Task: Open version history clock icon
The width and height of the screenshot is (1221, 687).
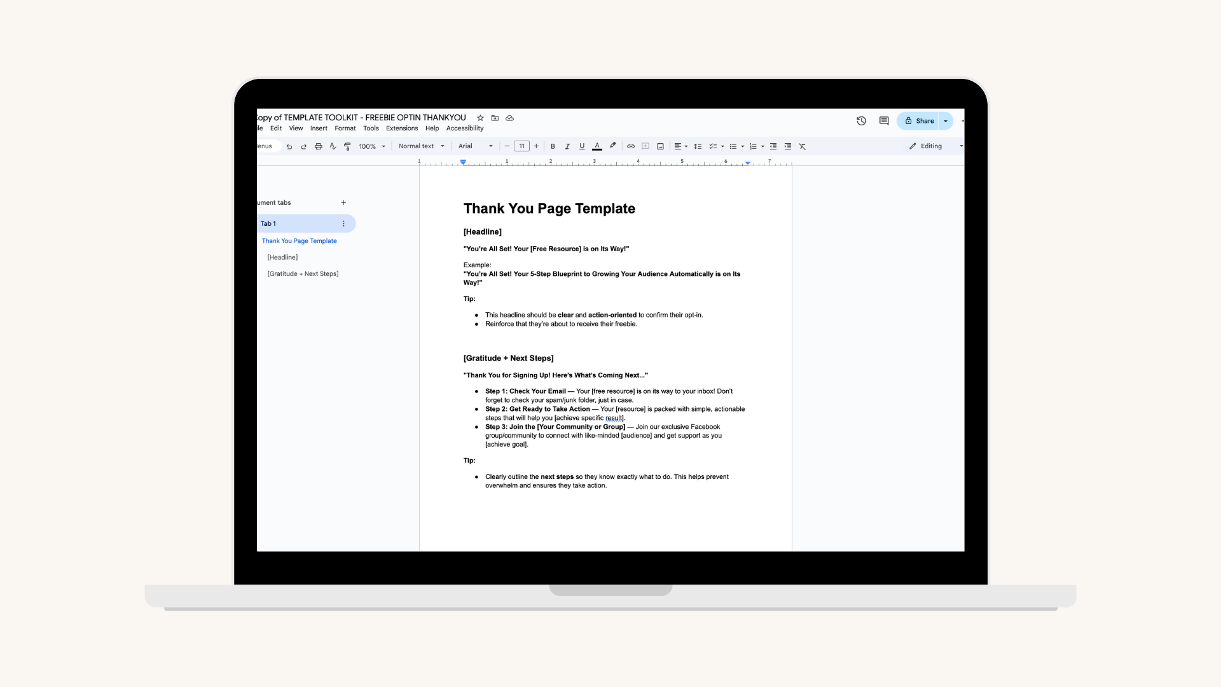Action: (861, 121)
